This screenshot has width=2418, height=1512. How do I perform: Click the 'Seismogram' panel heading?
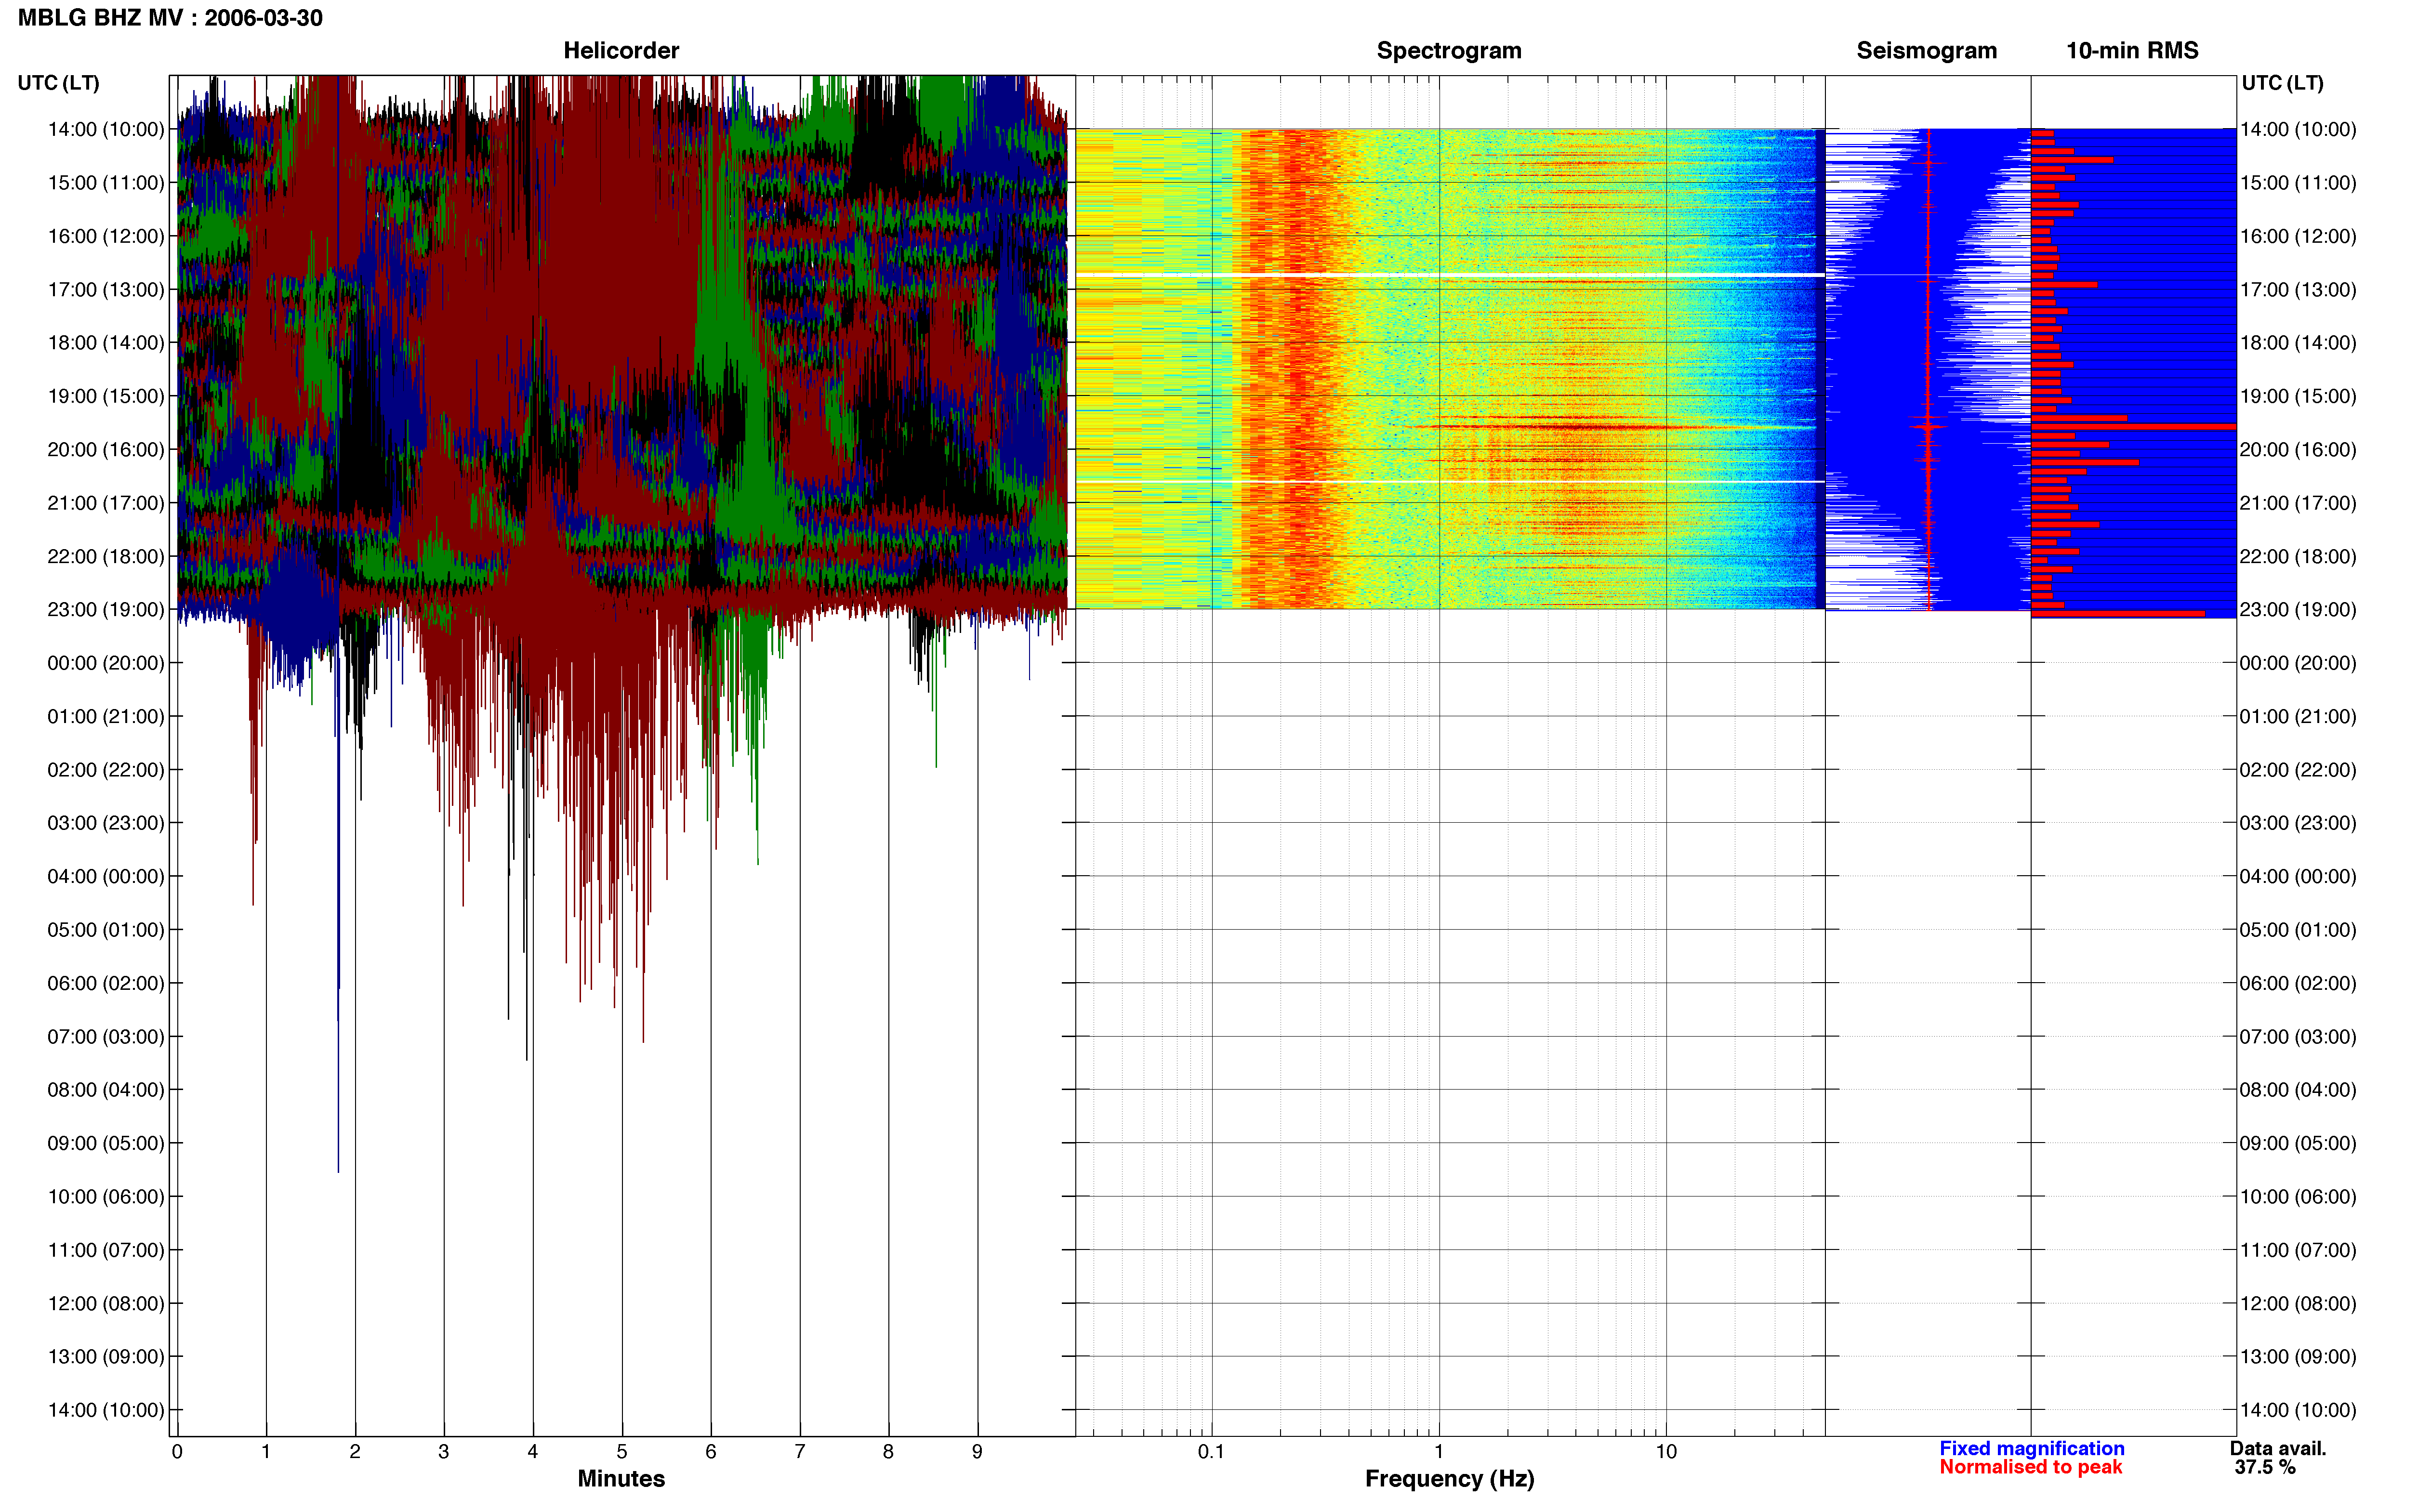click(x=1926, y=51)
